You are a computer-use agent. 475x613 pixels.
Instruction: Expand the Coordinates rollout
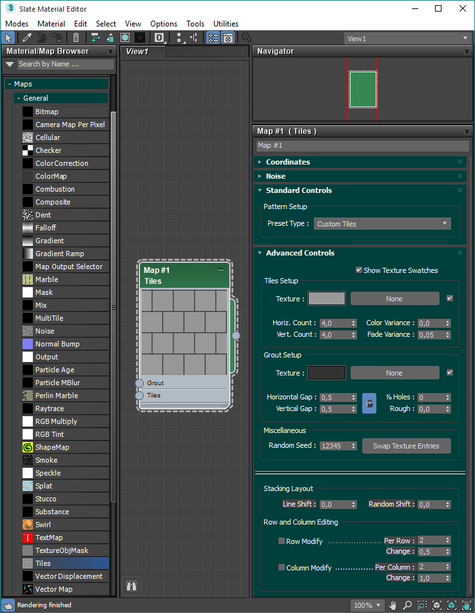pos(287,162)
